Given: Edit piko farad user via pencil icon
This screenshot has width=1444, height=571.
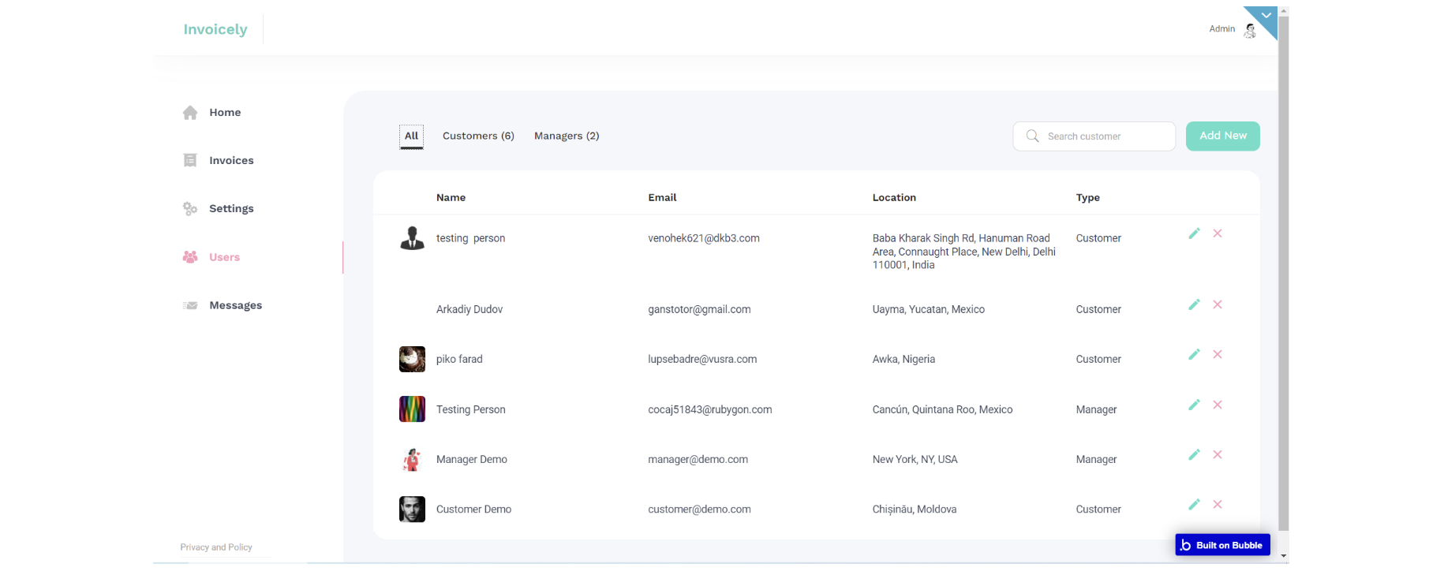Looking at the screenshot, I should point(1194,354).
